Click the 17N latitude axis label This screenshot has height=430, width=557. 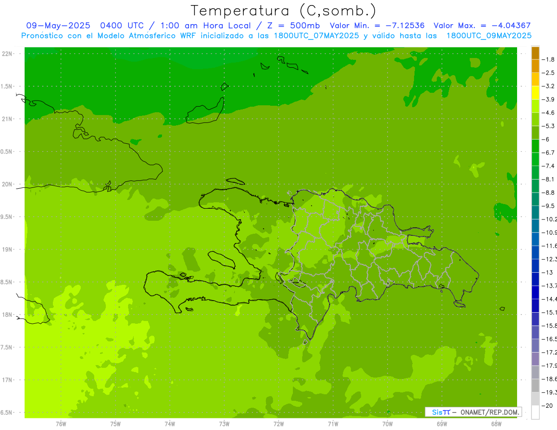pyautogui.click(x=7, y=380)
